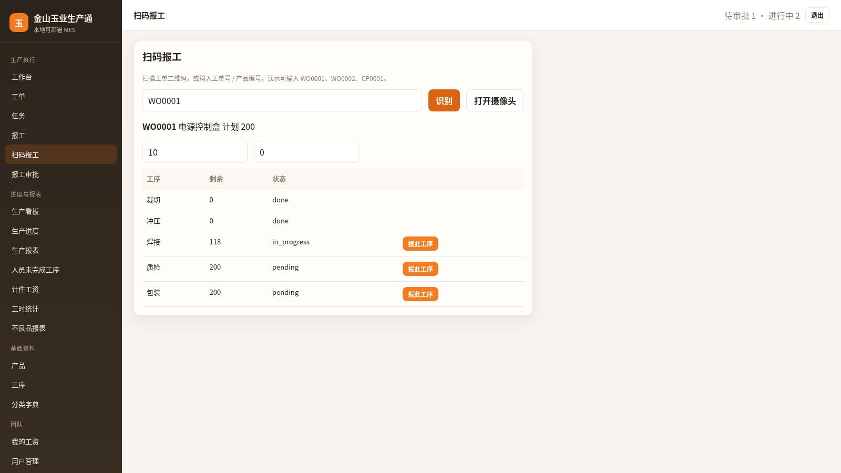Focus the work order input containing WO0001
This screenshot has width=841, height=473.
click(x=282, y=100)
